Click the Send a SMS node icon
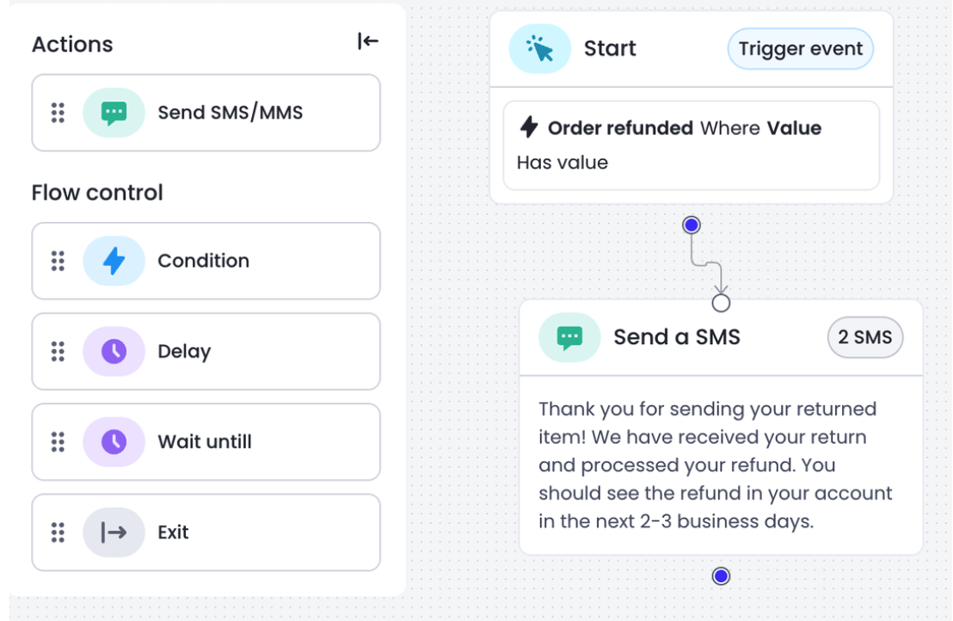This screenshot has height=621, width=953. click(569, 337)
